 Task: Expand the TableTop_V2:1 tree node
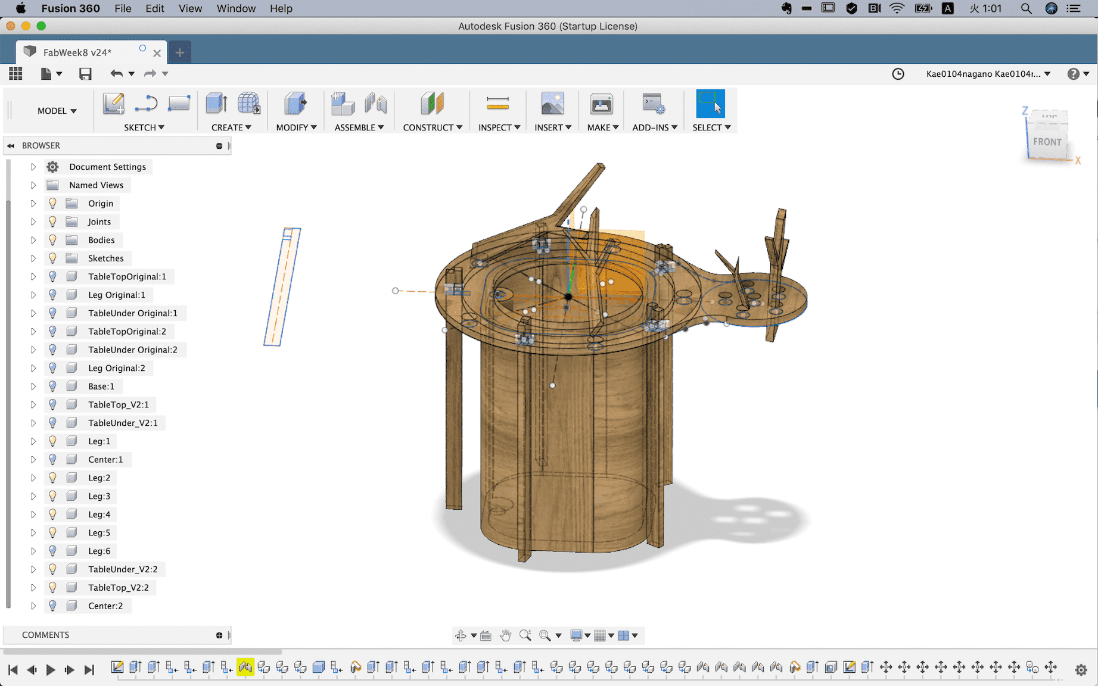(33, 405)
